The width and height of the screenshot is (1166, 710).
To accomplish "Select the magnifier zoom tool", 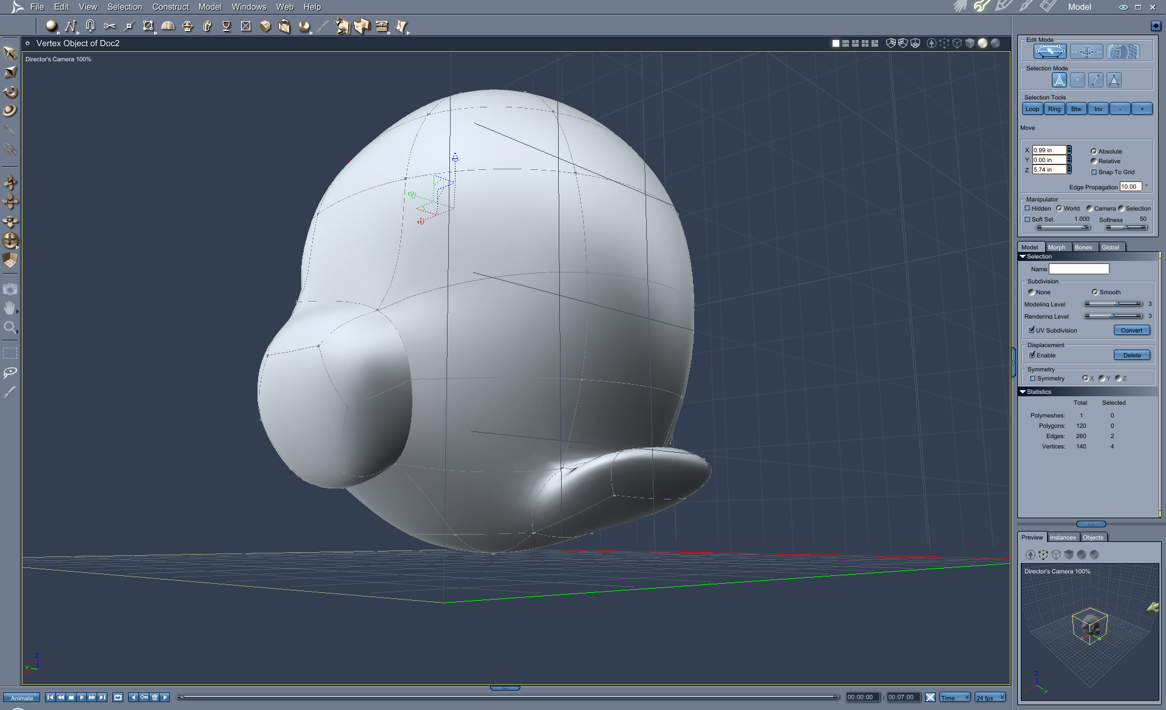I will tap(10, 328).
